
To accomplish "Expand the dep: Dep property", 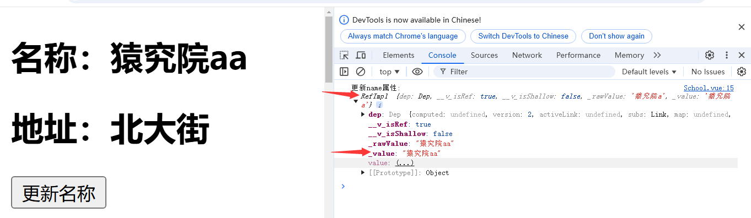I will click(x=363, y=115).
